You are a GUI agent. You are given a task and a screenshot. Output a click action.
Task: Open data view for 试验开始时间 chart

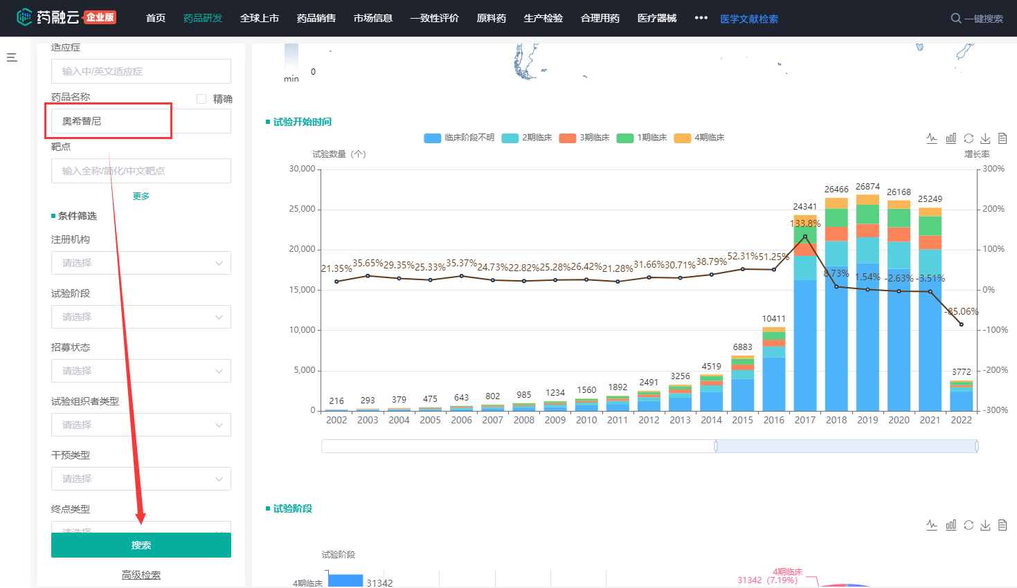pos(1002,138)
